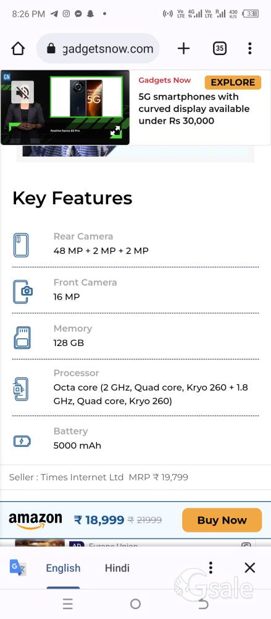Viewport: 271px width, 619px height.
Task: Open the tab switcher showing 35 tabs
Action: click(x=220, y=48)
